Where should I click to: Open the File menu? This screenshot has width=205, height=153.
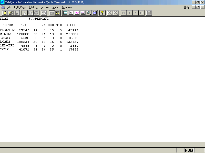tap(9, 7)
